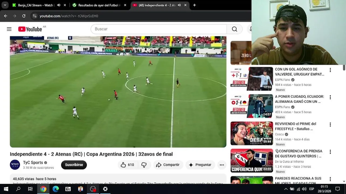Open video titled CON UN GOL AGÓNICO DE VALVERDE
Screen dimensions: 346x194
coord(299,72)
